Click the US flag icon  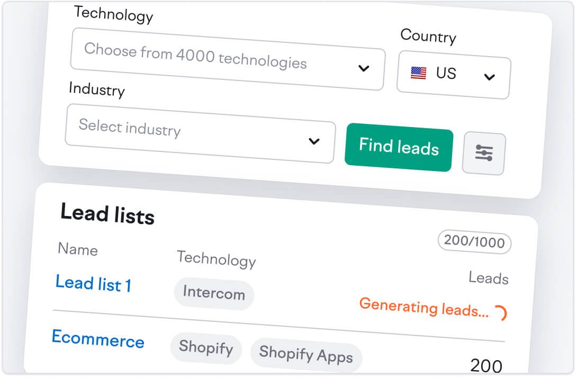click(418, 73)
